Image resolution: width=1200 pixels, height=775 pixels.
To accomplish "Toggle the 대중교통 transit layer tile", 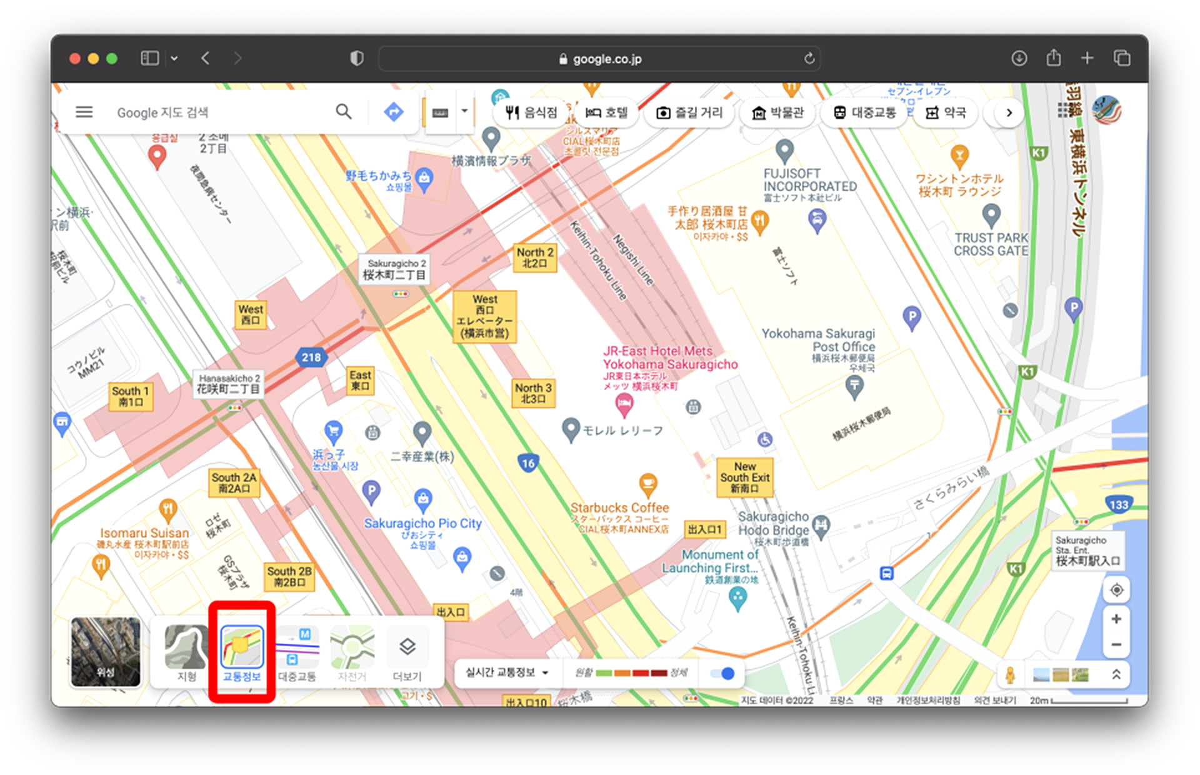I will pyautogui.click(x=297, y=654).
